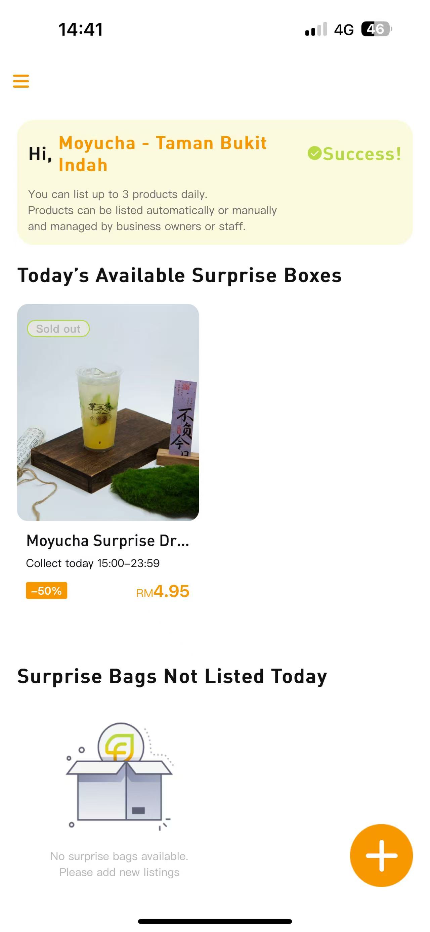The image size is (430, 932).
Task: Tap the -50% discount badge
Action: click(46, 590)
